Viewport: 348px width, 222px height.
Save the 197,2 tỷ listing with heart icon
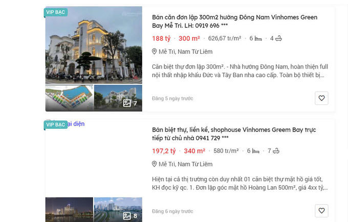pos(321,211)
